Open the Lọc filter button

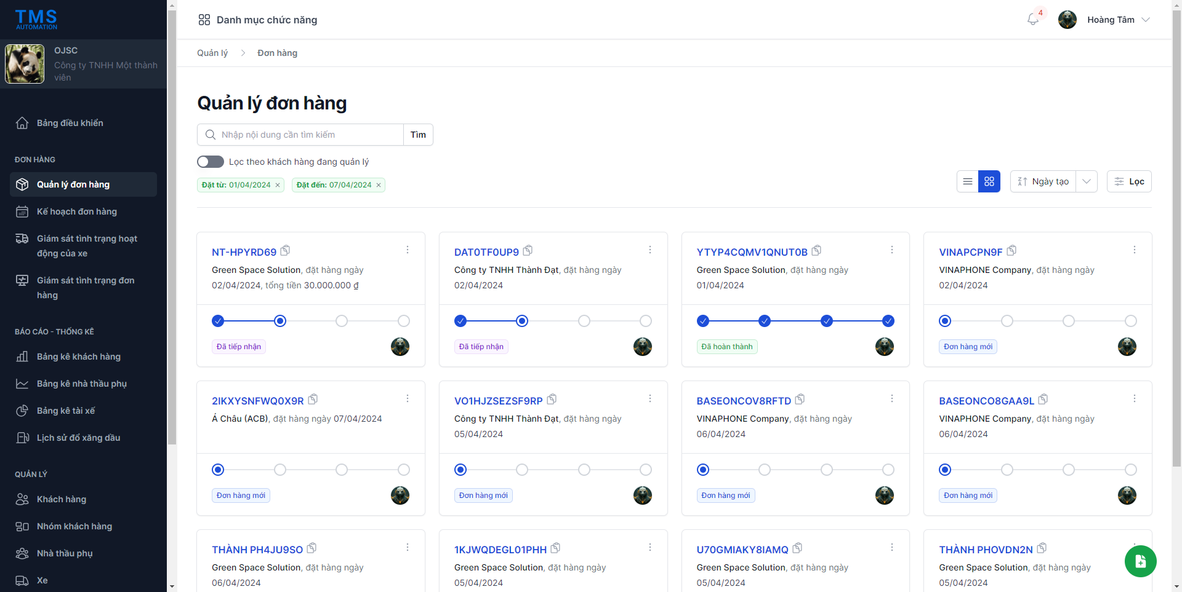coord(1129,181)
